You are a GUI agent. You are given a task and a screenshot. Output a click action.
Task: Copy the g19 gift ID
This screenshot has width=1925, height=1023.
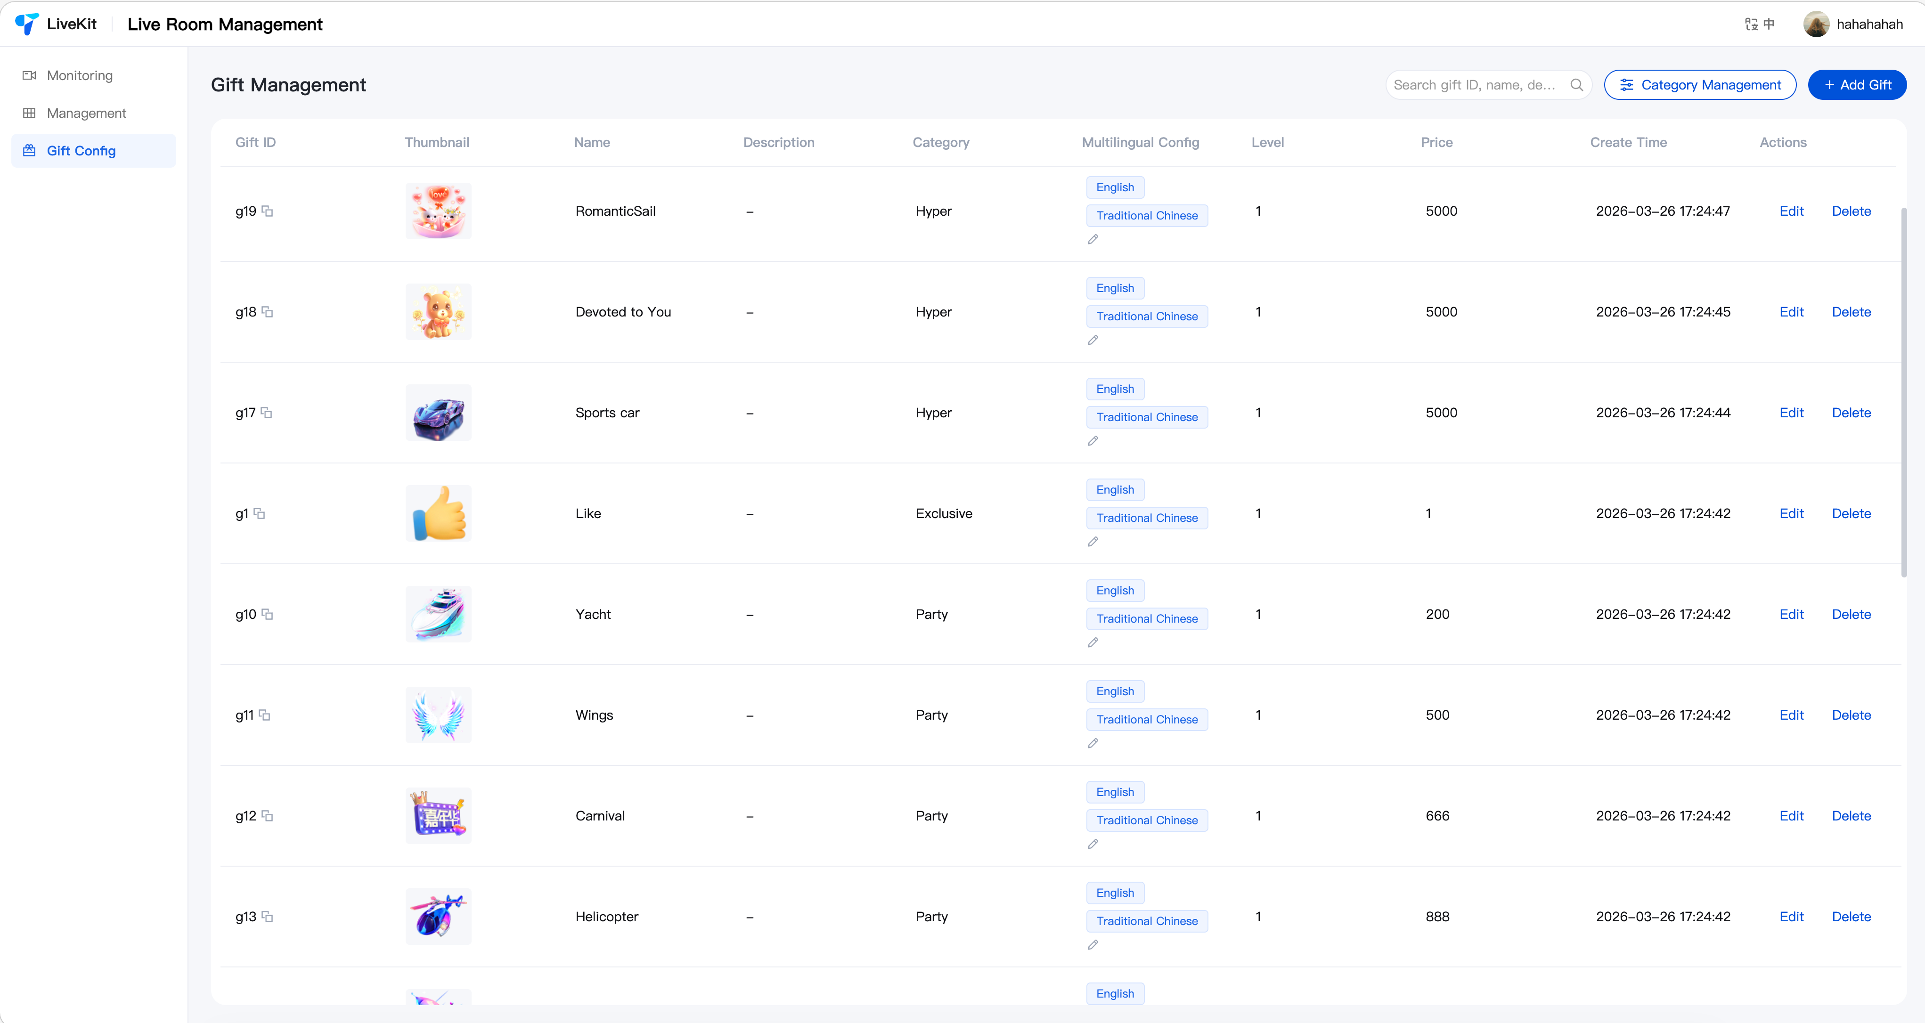pos(268,211)
